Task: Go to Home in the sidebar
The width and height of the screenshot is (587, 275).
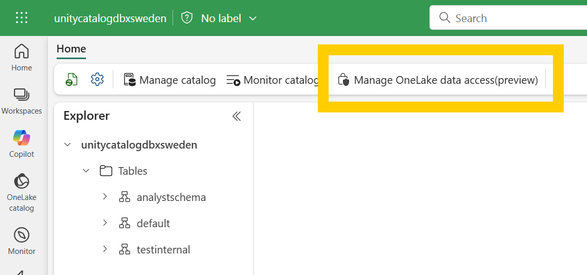Action: point(22,57)
